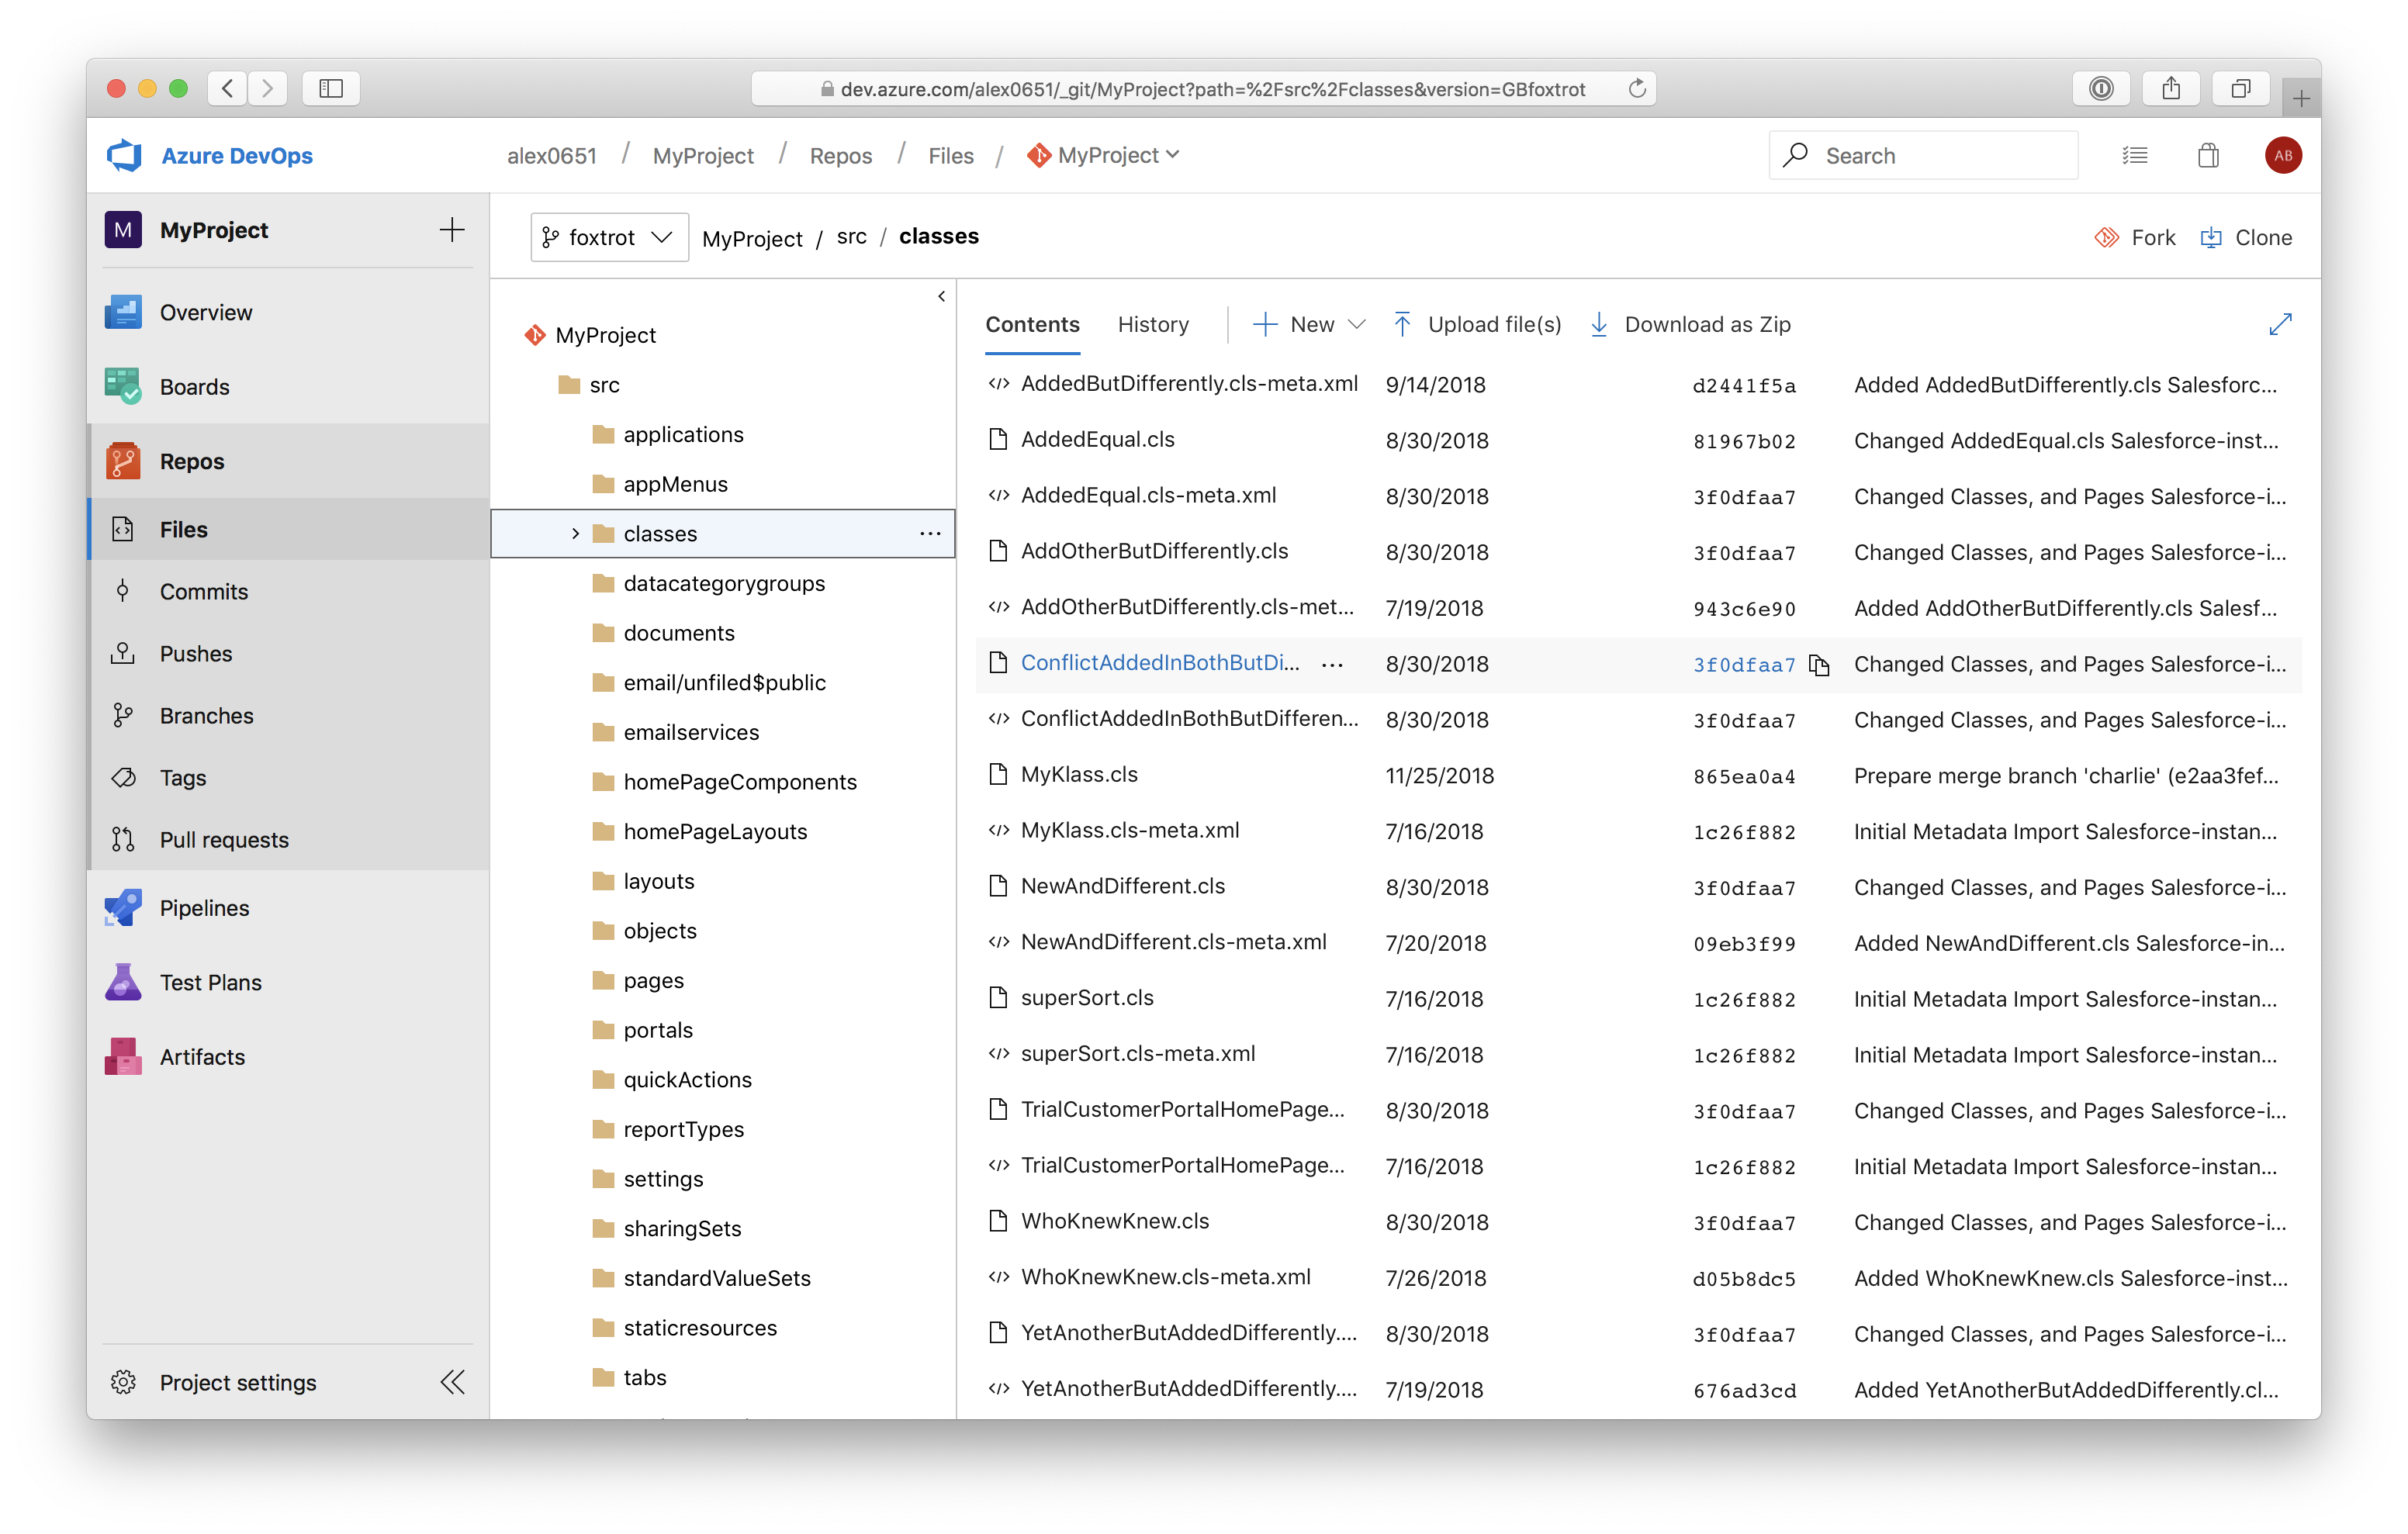Image resolution: width=2408 pixels, height=1534 pixels.
Task: Open Pipelines from the sidebar
Action: click(204, 908)
